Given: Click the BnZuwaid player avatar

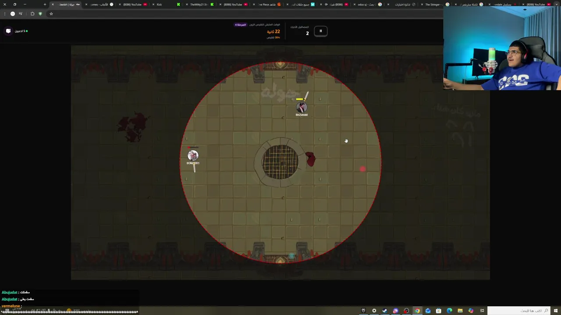Looking at the screenshot, I should 302,108.
